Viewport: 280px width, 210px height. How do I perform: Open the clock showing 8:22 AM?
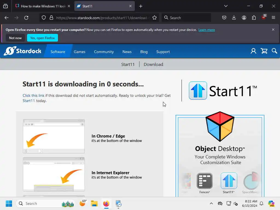[250, 203]
